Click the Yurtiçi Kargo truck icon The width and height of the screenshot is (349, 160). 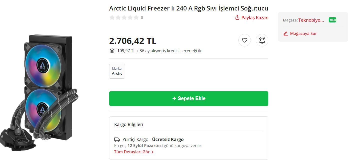tap(117, 140)
